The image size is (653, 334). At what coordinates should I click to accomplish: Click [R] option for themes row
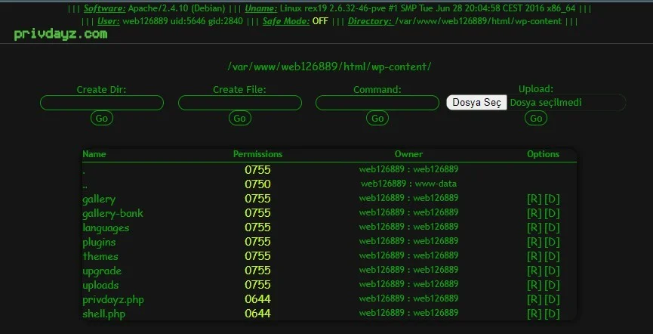(534, 256)
